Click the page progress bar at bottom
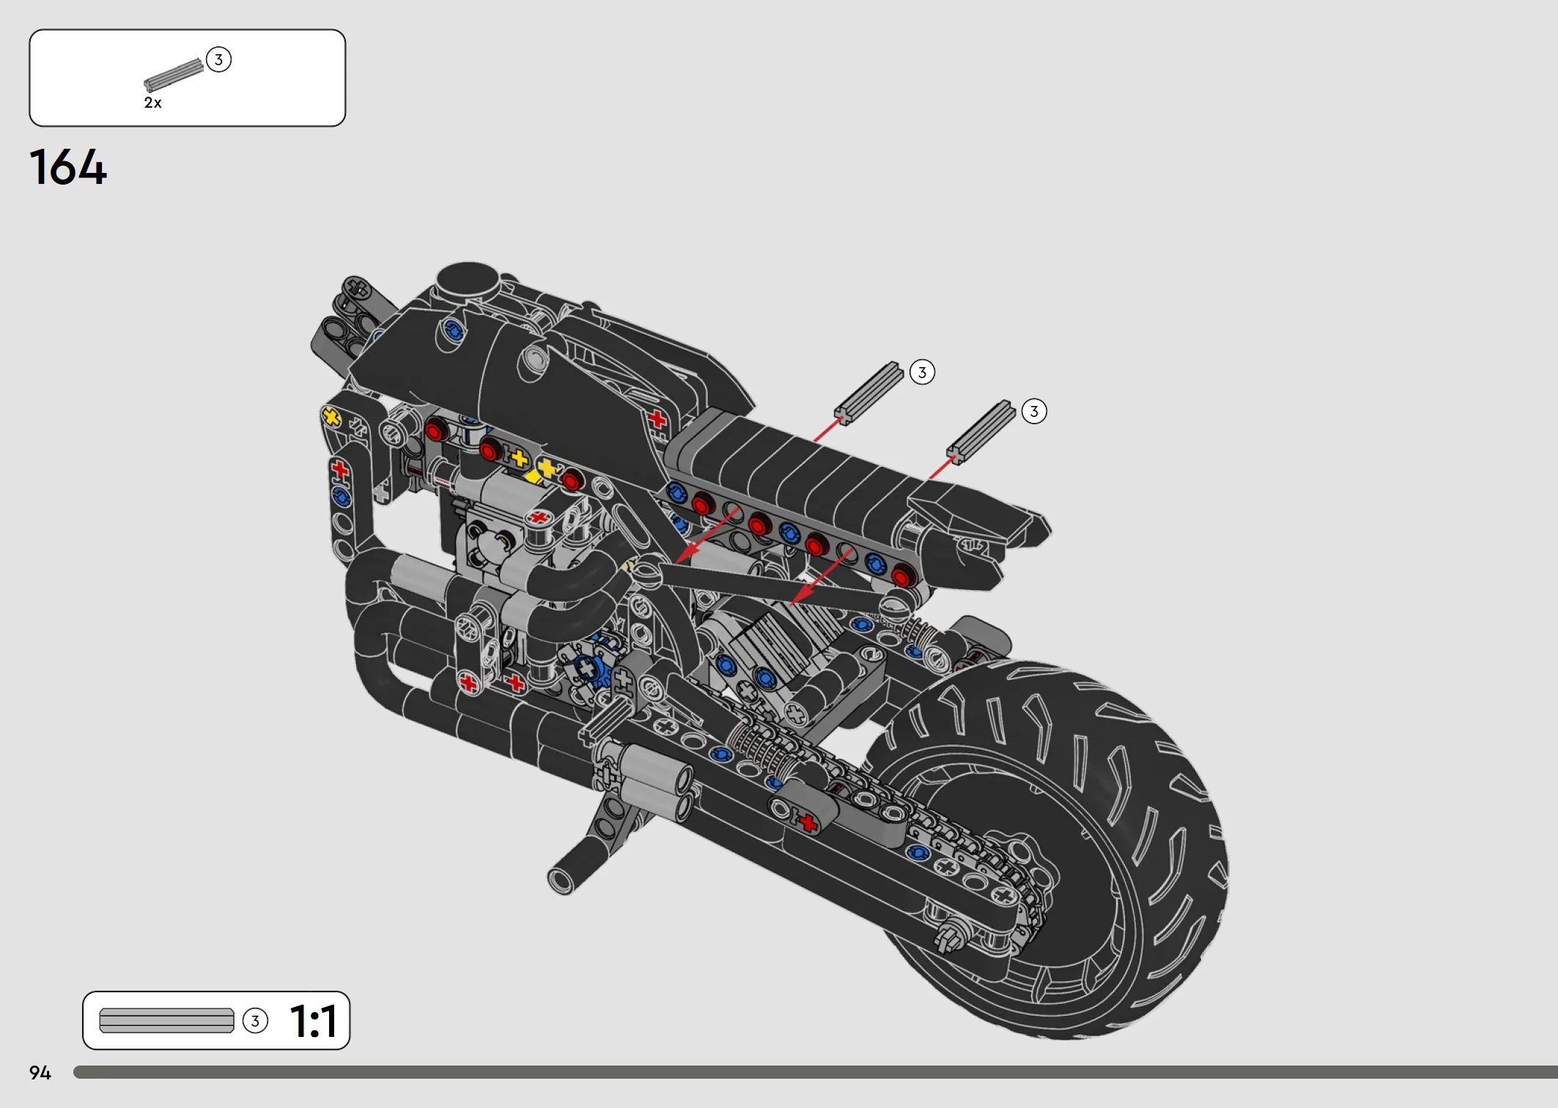The width and height of the screenshot is (1558, 1108). click(x=815, y=1072)
